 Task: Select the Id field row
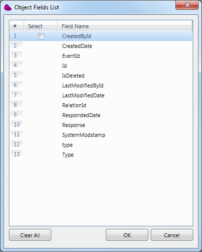click(101, 66)
